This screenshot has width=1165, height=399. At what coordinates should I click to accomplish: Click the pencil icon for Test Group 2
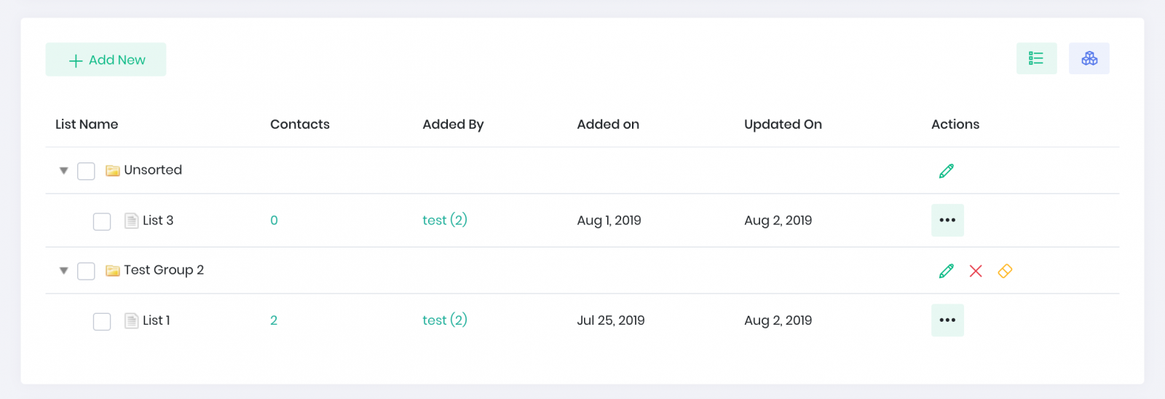coord(946,271)
